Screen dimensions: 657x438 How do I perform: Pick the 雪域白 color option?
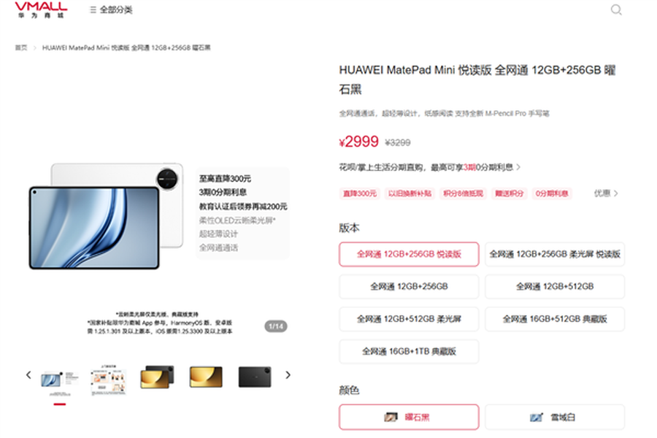(x=555, y=417)
